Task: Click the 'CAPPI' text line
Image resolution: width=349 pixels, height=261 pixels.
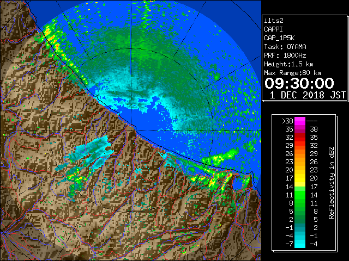Action: click(273, 29)
